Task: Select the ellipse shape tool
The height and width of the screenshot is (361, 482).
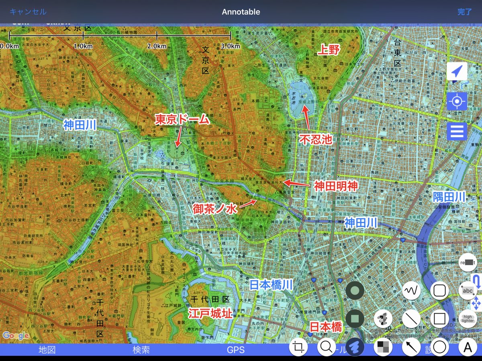Action: coord(439,347)
